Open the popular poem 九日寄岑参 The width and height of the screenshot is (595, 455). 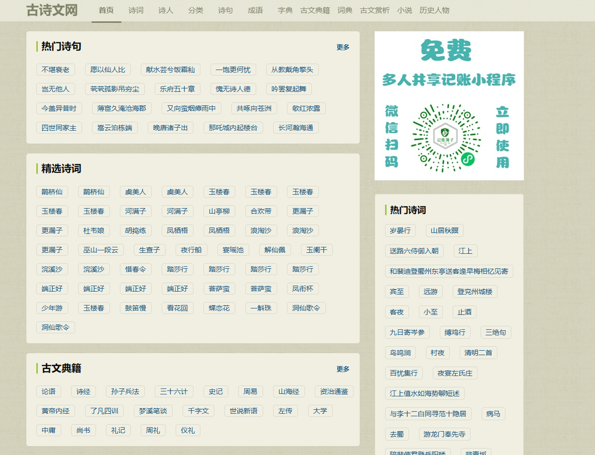click(407, 333)
